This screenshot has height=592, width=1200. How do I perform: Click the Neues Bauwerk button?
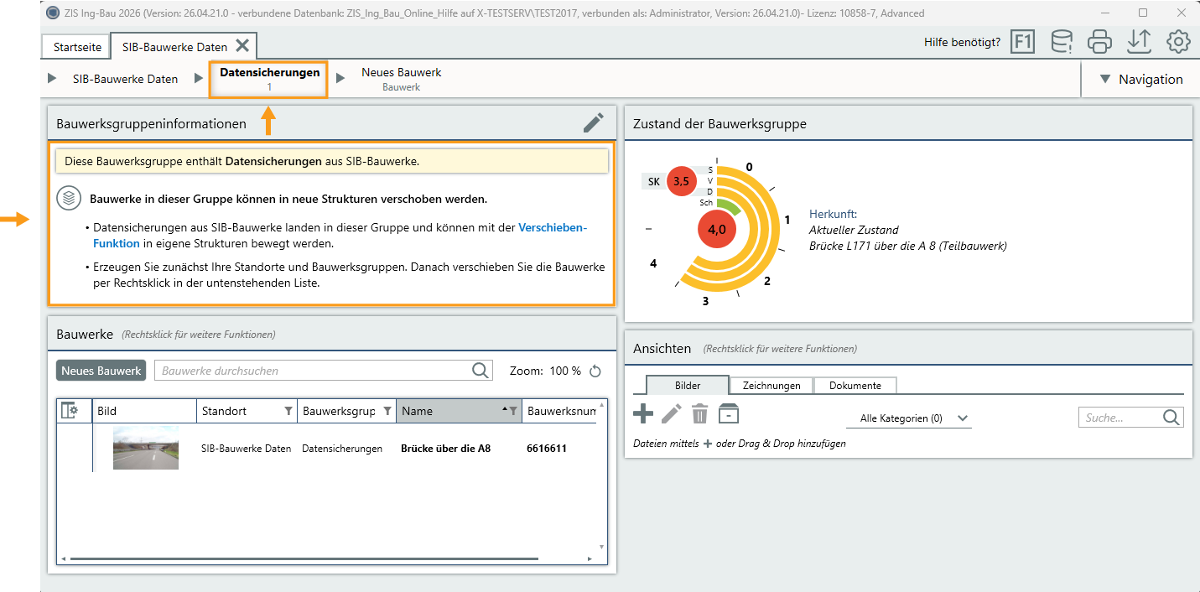pyautogui.click(x=101, y=371)
